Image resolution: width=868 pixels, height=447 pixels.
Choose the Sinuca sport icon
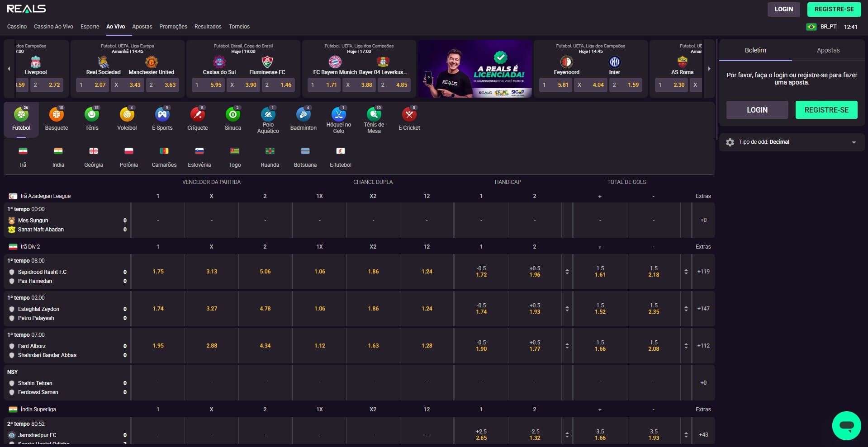pyautogui.click(x=233, y=119)
